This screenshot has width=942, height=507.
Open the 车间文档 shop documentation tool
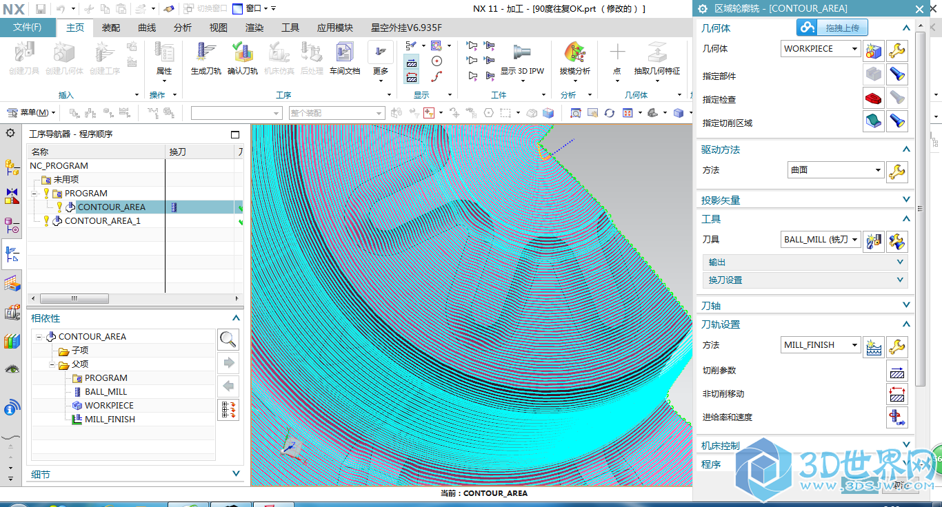[344, 52]
